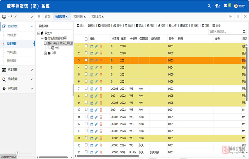
Task: Toggle the select-all checkbox in the table header
Action: point(86,39)
